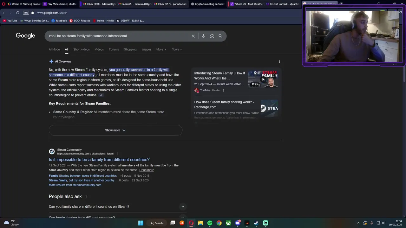The image size is (406, 228).
Task: Launch SoundCloud from the taskbar
Action: (x=182, y=223)
